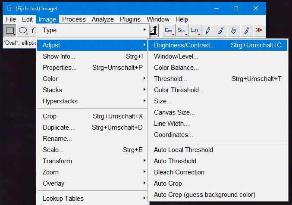Viewport: 292px width, 205px height.
Task: Click Duplicate... in the Image menu
Action: (x=58, y=127)
